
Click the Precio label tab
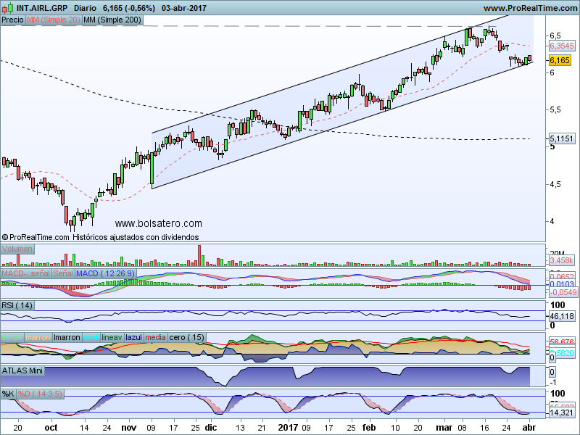[12, 20]
